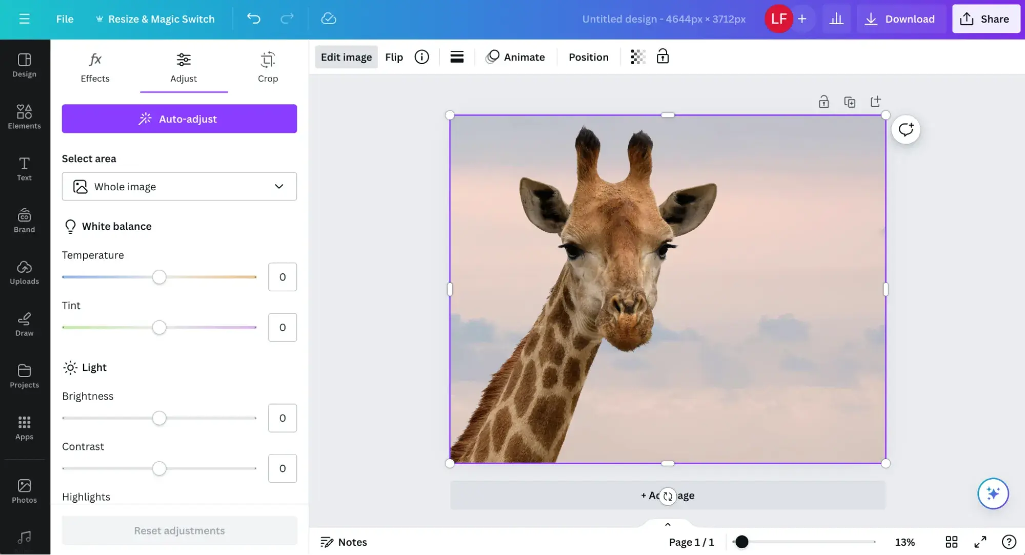Toggle the lock icon in toolbar
This screenshot has width=1025, height=555.
(x=662, y=56)
